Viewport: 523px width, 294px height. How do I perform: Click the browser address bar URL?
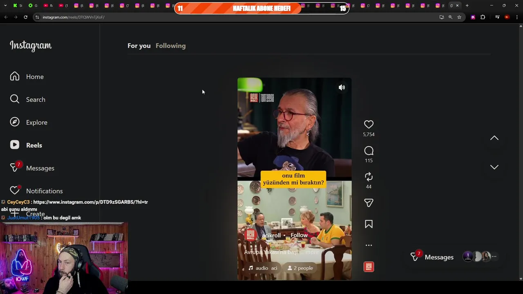click(x=74, y=17)
